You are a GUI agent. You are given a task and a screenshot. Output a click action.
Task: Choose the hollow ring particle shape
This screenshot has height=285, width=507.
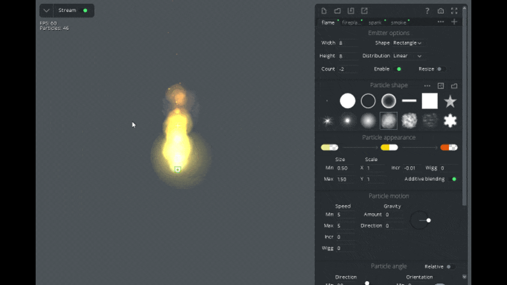(368, 101)
